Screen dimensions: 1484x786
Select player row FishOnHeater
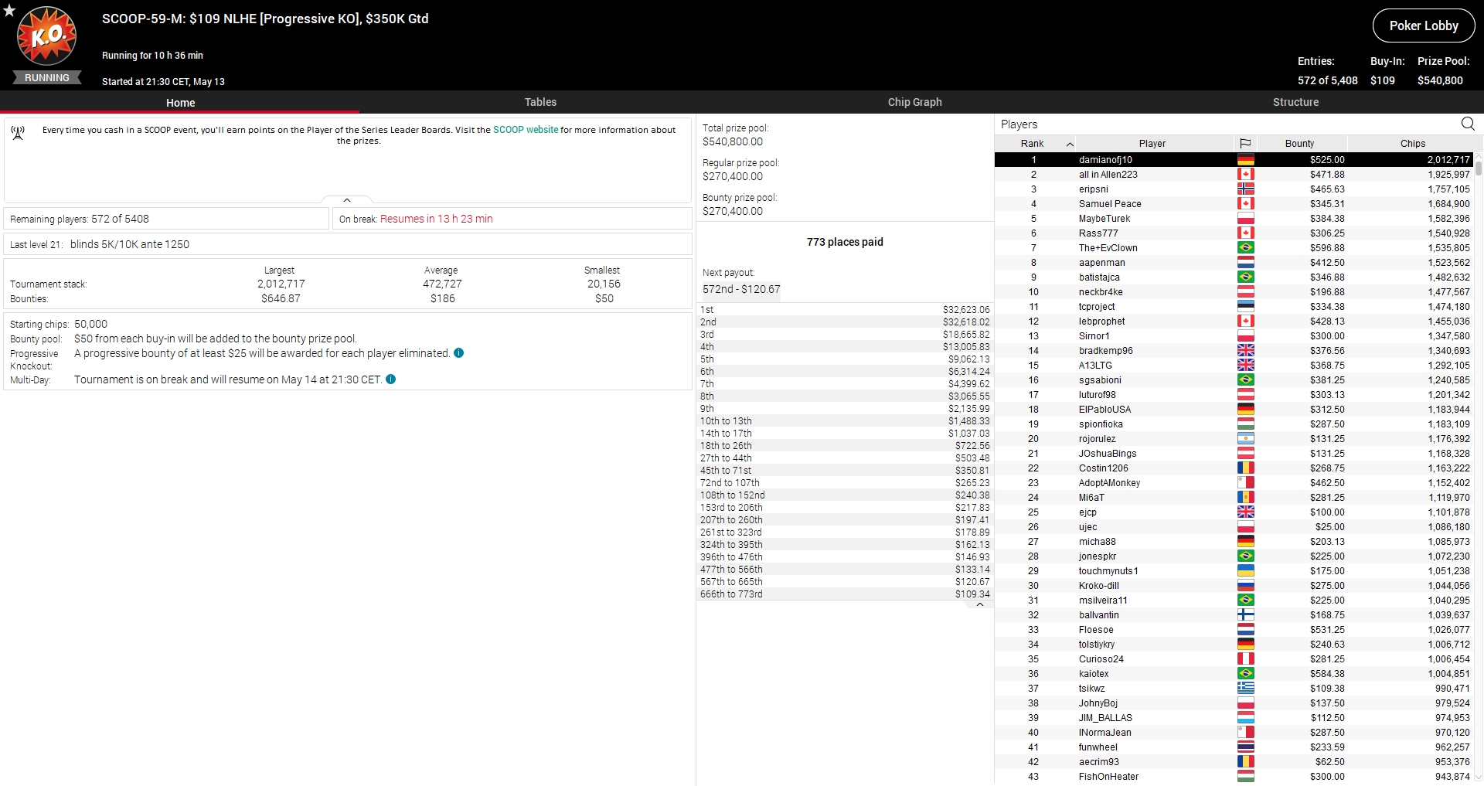tap(1234, 777)
